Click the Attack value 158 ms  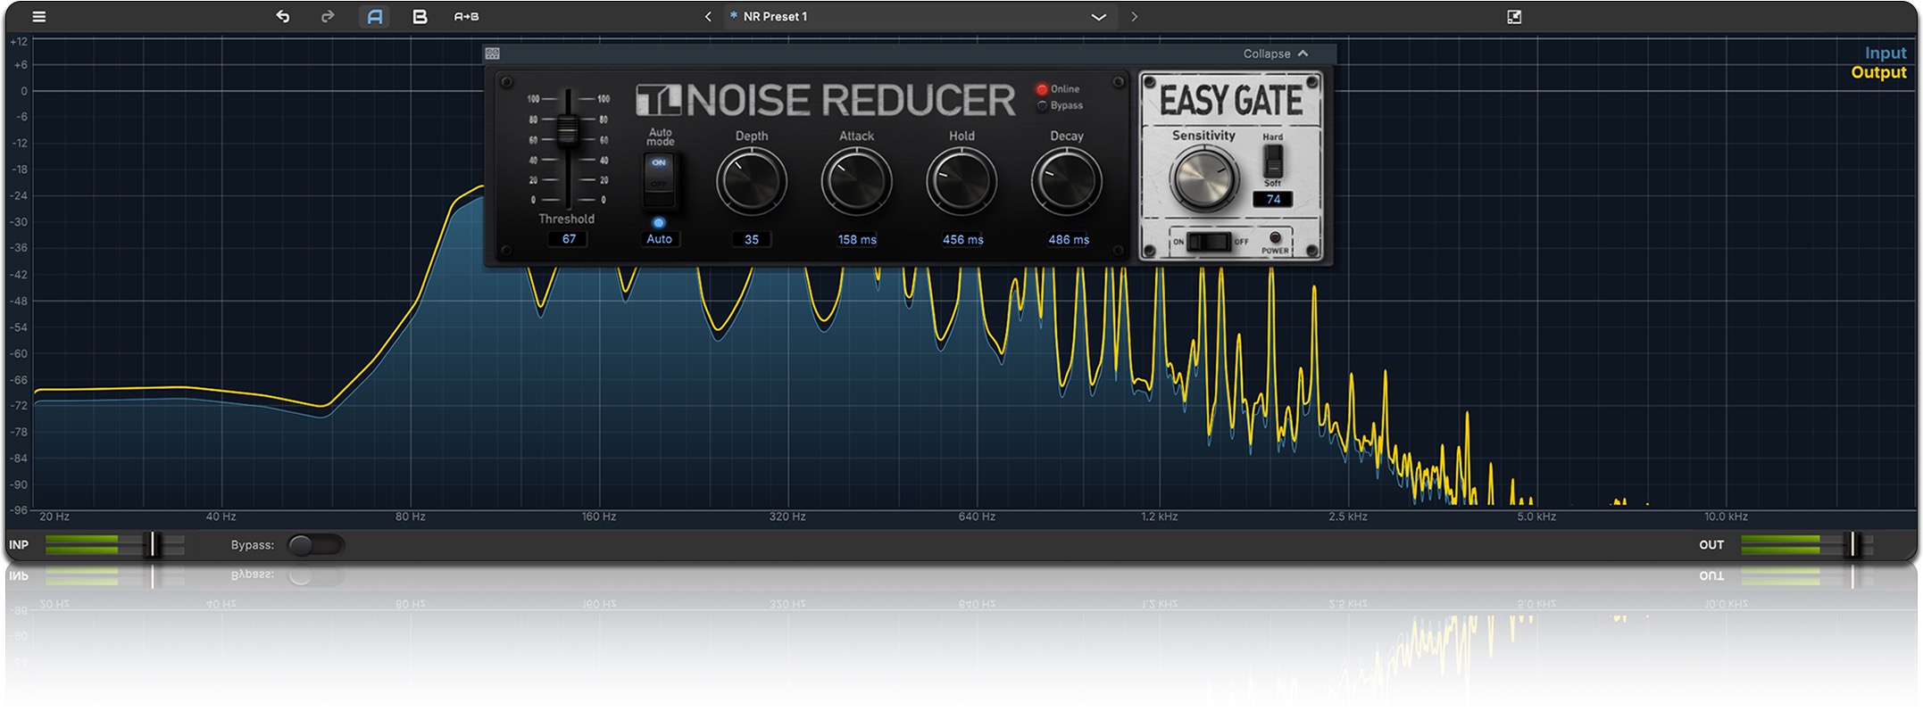pyautogui.click(x=857, y=239)
